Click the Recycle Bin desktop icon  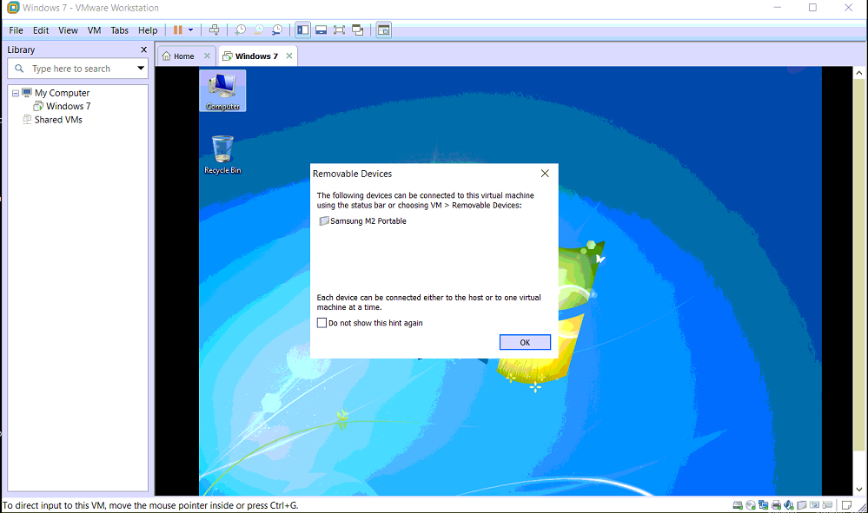tap(222, 155)
